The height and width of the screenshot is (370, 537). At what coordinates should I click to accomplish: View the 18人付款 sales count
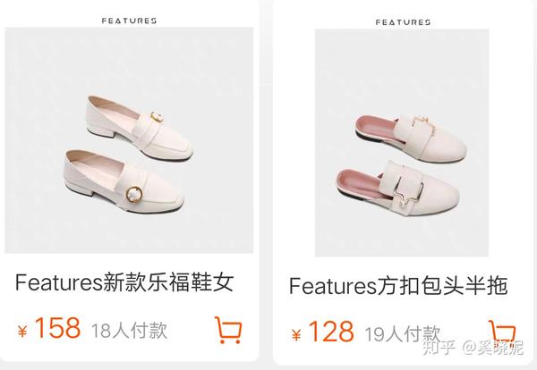tap(129, 330)
